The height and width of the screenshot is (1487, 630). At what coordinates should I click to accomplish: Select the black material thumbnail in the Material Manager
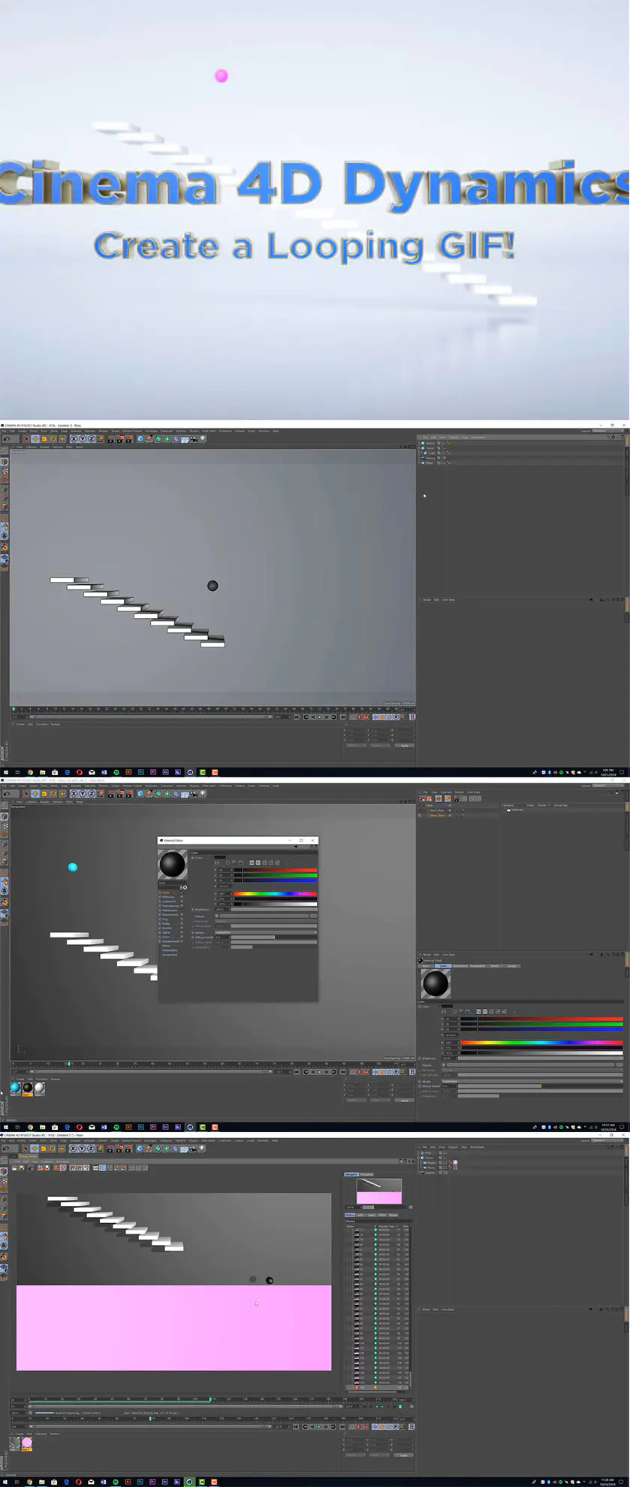(27, 1088)
